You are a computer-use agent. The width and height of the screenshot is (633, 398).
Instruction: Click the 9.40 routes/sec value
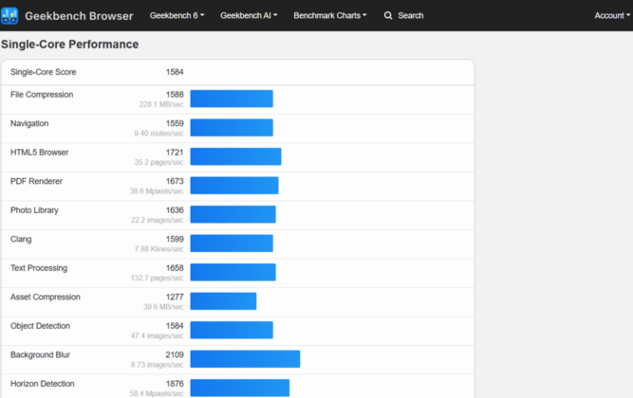(158, 134)
